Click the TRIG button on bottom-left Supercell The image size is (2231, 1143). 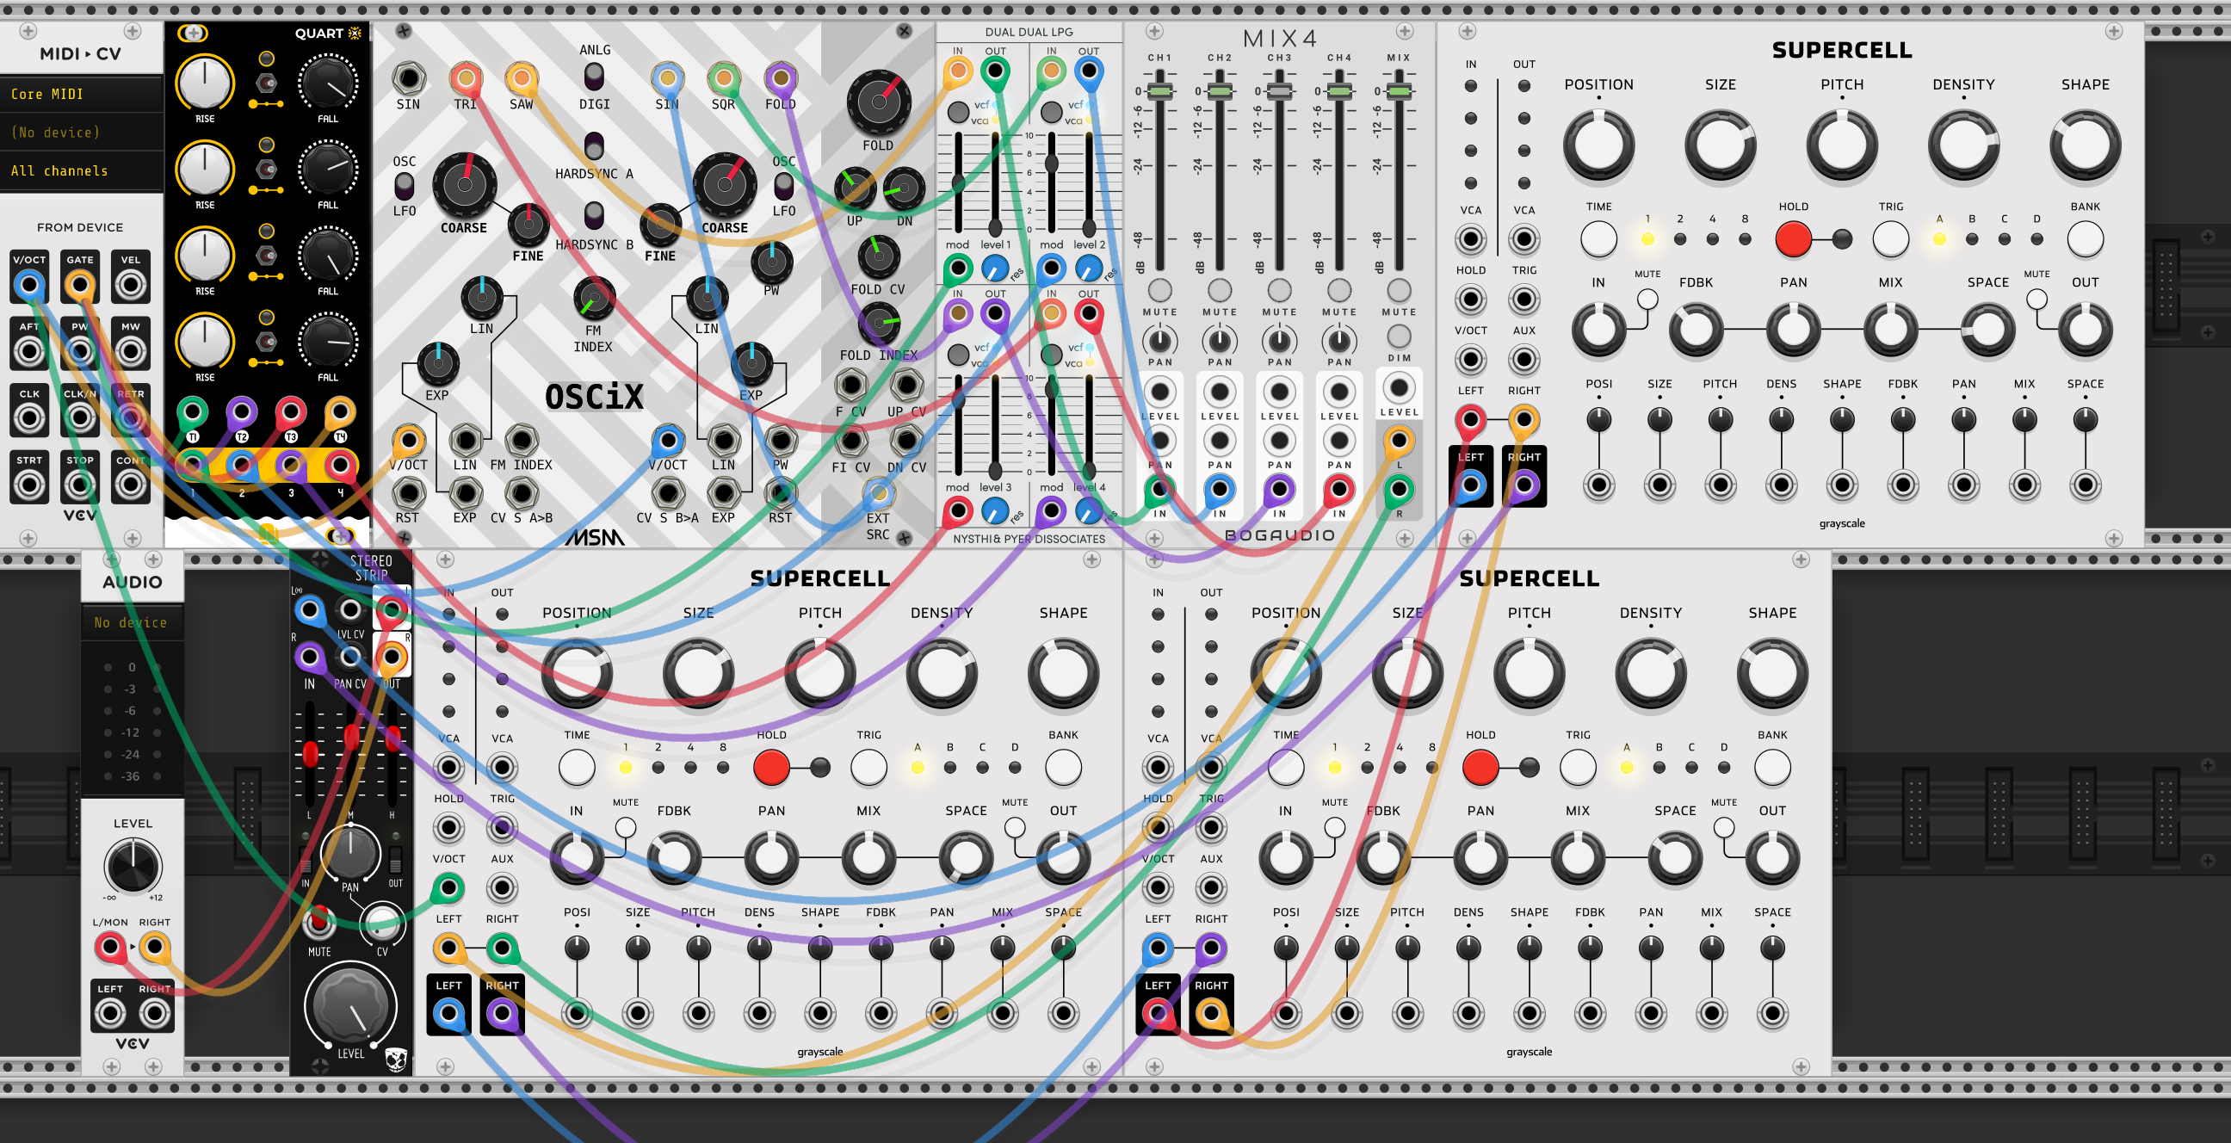pyautogui.click(x=868, y=767)
